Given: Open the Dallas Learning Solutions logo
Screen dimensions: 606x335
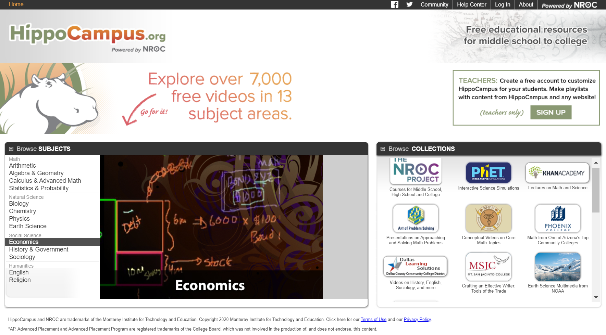Looking at the screenshot, I should point(416,267).
